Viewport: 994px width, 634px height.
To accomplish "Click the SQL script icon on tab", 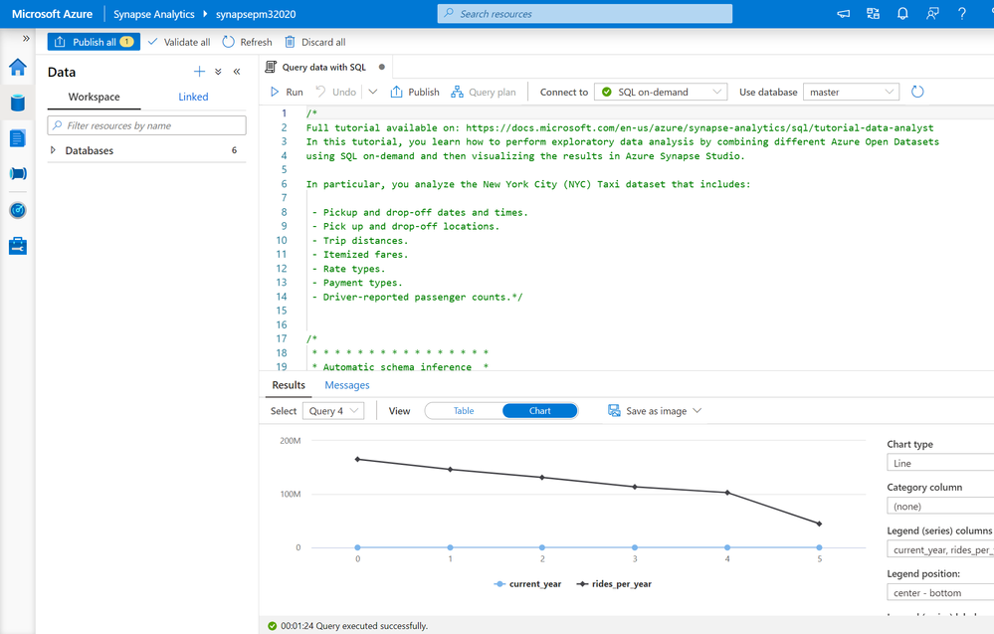I will [271, 67].
